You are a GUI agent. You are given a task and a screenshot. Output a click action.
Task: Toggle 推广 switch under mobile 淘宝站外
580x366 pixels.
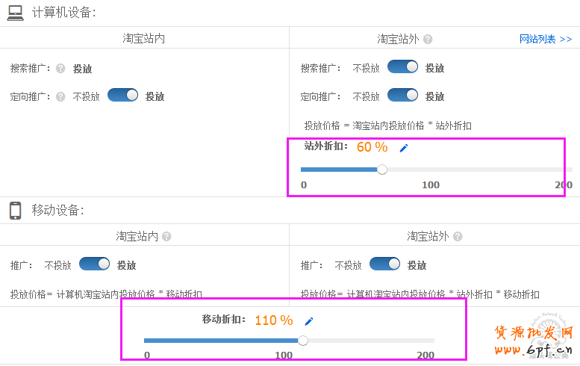coord(385,264)
